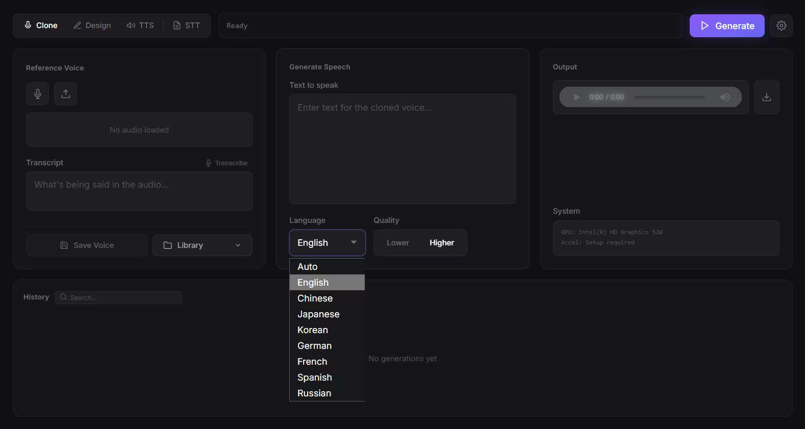Mute the output audio player volume

725,97
